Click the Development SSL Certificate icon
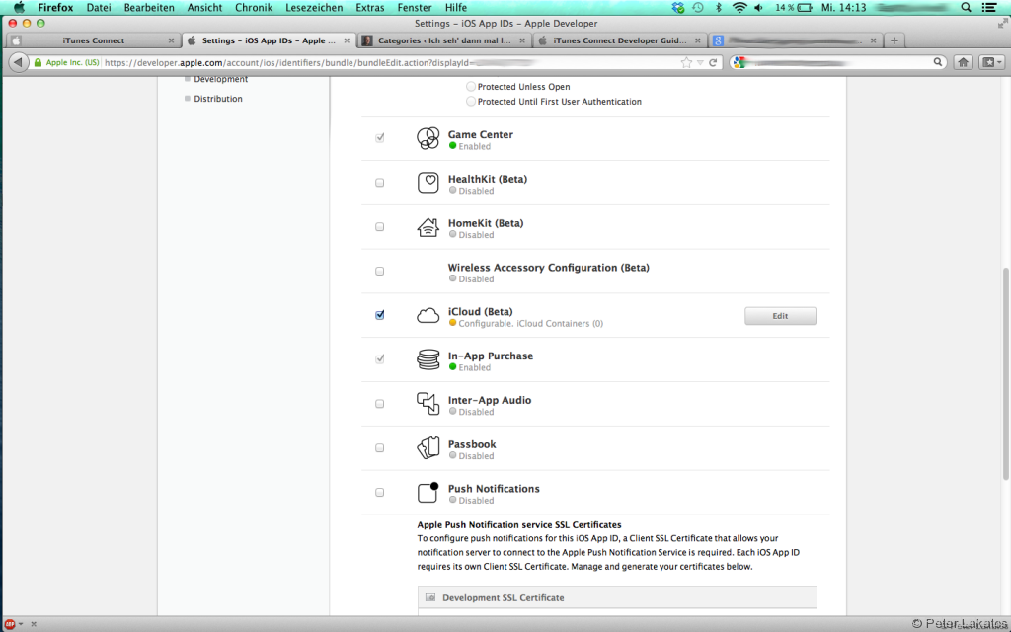 pos(430,597)
